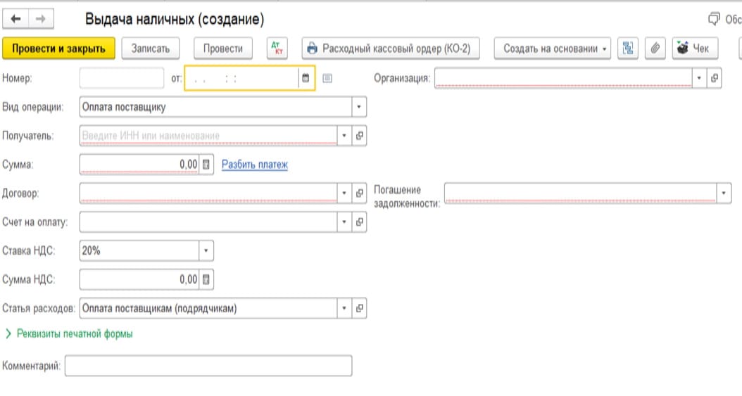This screenshot has height=396, width=742.
Task: Click the calendar icon in date field
Action: [x=306, y=78]
